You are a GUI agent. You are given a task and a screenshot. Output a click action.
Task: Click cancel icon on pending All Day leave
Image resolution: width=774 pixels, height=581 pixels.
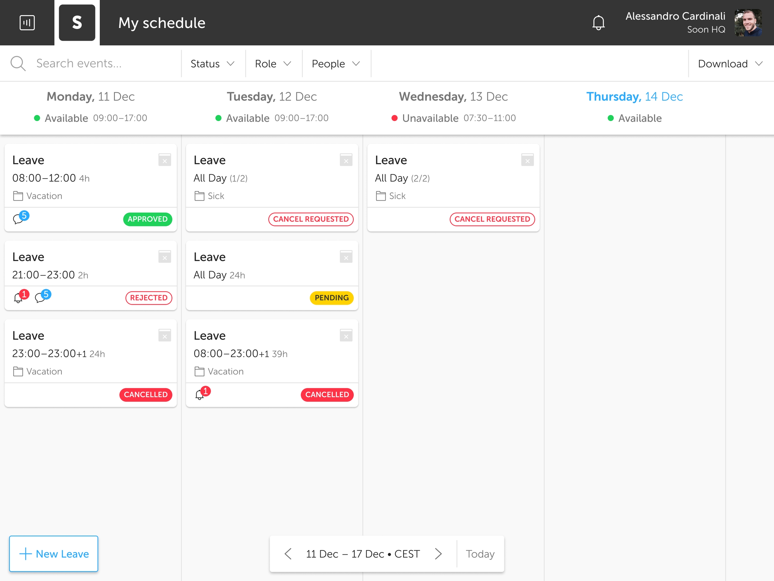pyautogui.click(x=346, y=257)
